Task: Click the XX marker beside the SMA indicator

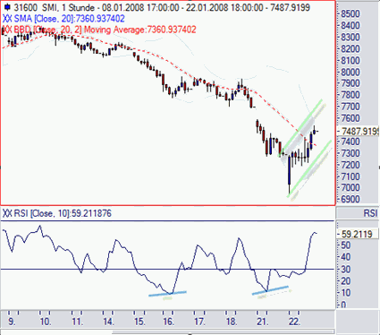Action: 7,19
